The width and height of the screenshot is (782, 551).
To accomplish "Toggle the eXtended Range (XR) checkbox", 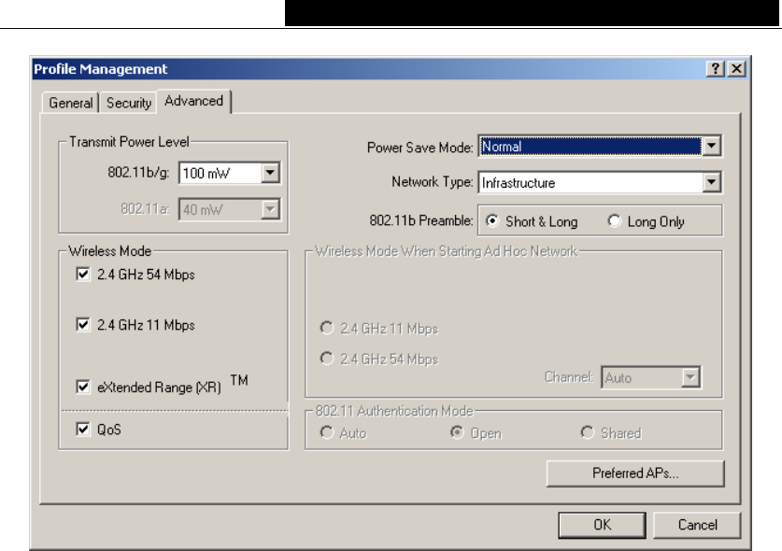I will (x=83, y=387).
